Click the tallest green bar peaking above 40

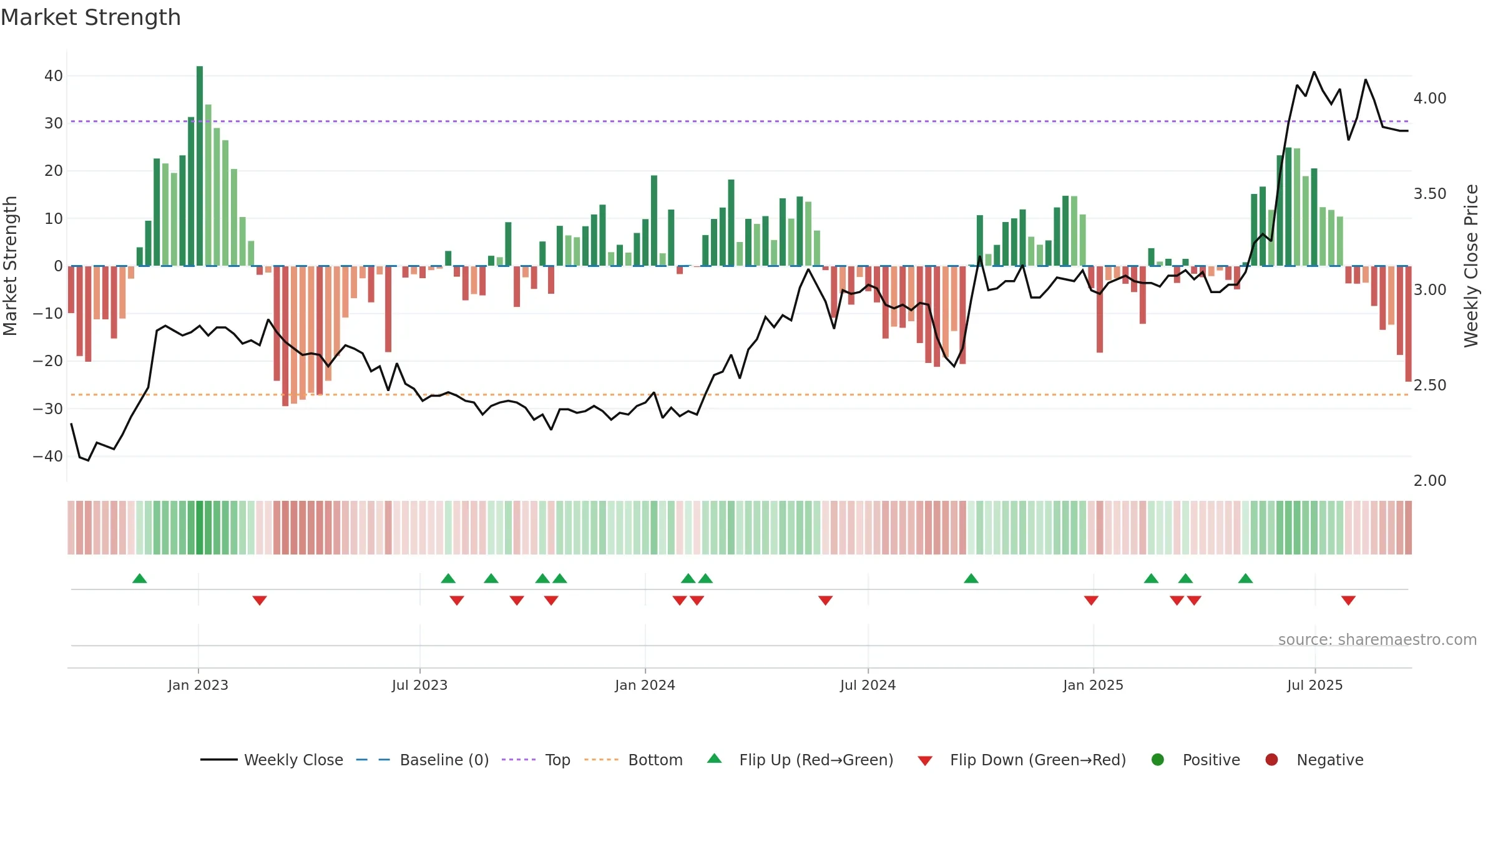(x=200, y=166)
